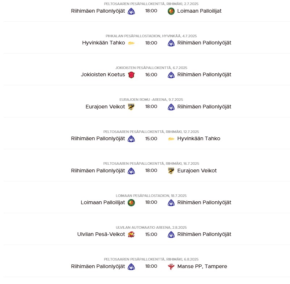This screenshot has height=284, width=290.
Task: Open Ulvilan Pesä-Veikot team link
Action: coord(101,234)
